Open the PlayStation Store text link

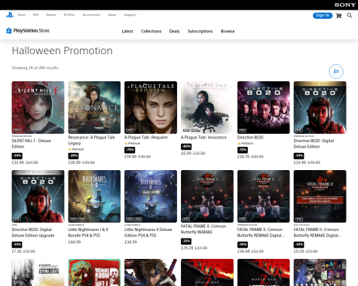(x=32, y=31)
